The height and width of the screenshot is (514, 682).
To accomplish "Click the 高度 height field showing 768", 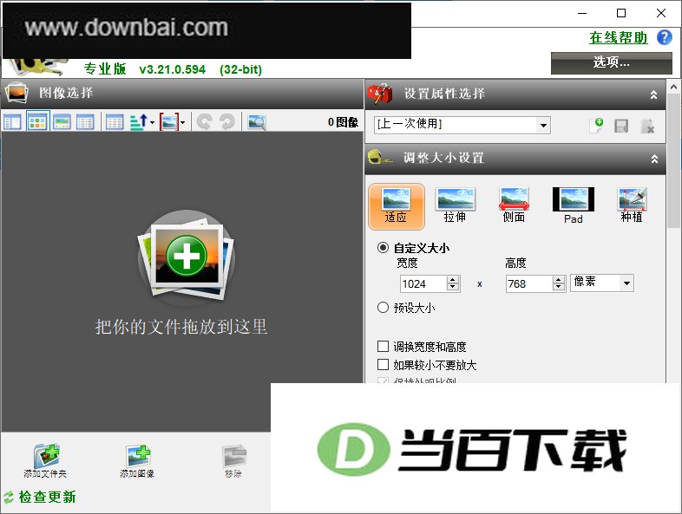I will pos(529,283).
